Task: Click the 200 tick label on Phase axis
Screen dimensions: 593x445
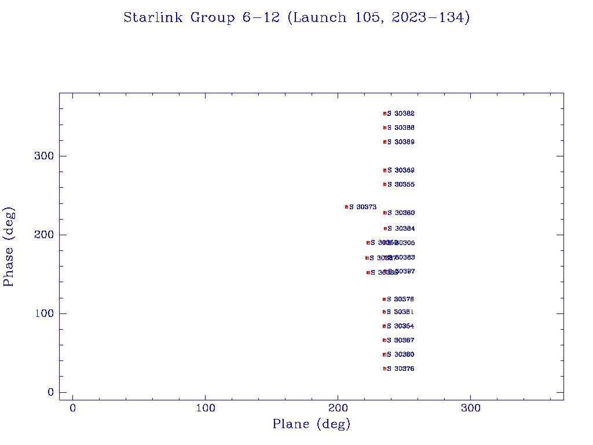Action: pos(44,235)
